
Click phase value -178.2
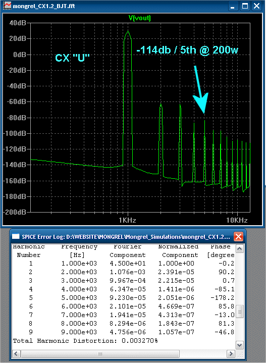tap(223, 298)
